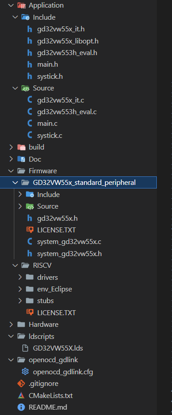Expand the Hardware folder chevron

coord(11,325)
